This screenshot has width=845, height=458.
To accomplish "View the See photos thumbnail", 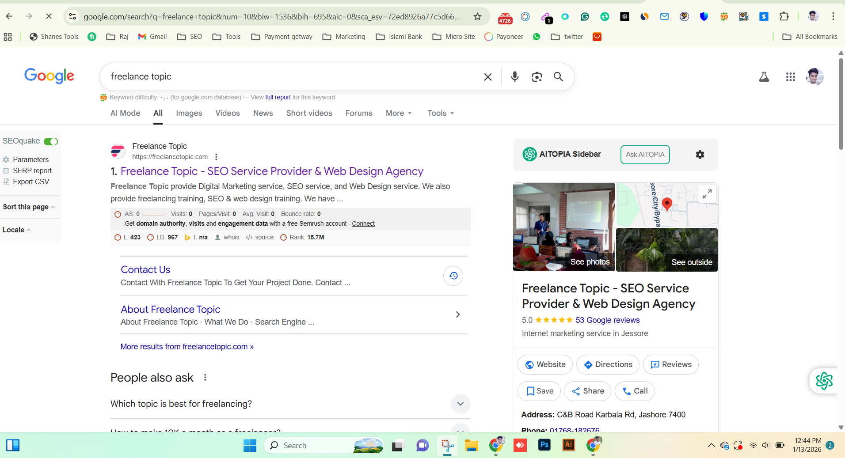I will (564, 227).
